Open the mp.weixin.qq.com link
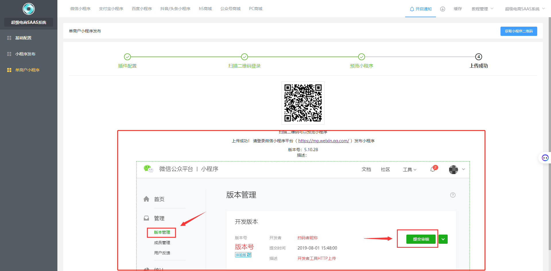The width and height of the screenshot is (551, 271). click(x=323, y=141)
